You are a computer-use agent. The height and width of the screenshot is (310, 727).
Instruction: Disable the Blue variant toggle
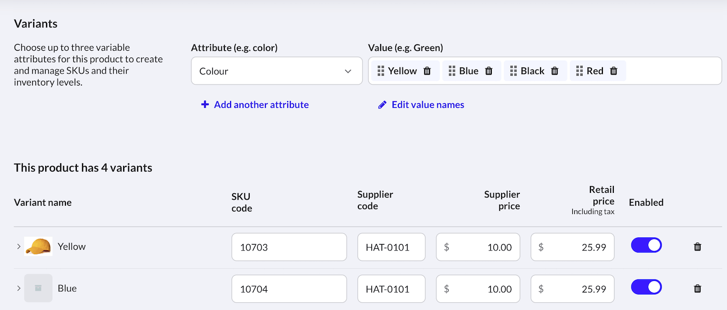point(647,287)
